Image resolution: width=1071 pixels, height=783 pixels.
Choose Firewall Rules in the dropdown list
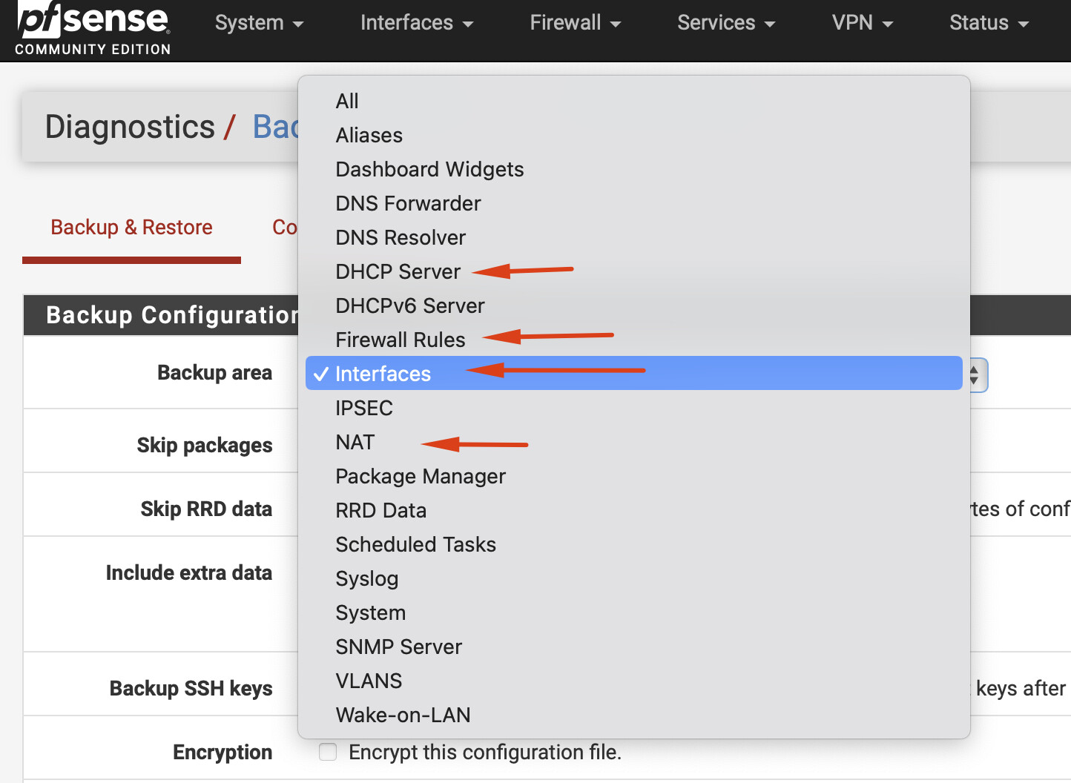tap(400, 340)
